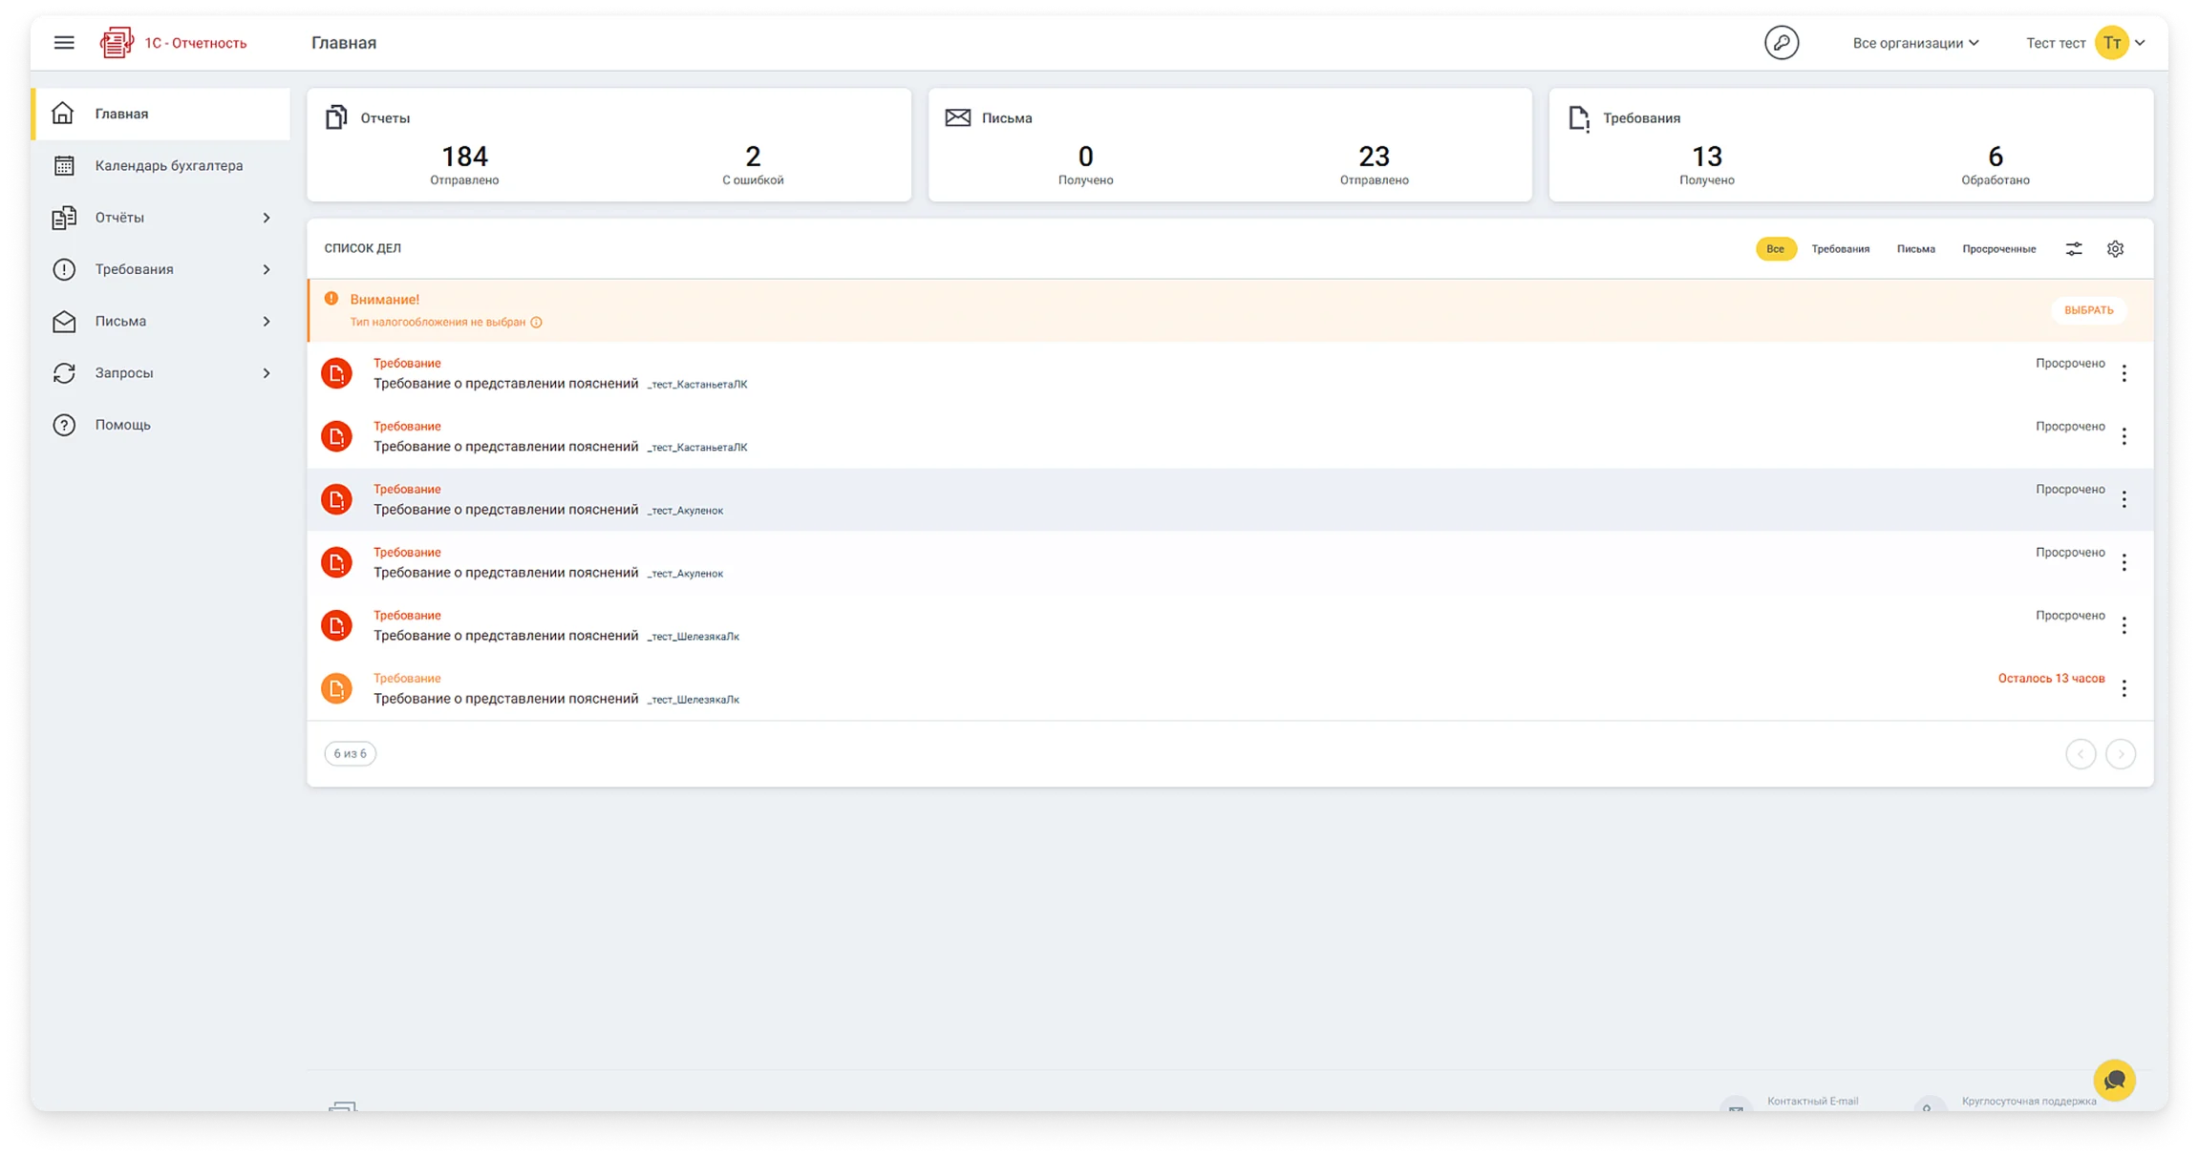Select the 'Все' filter chip
Viewport: 2199px width, 1157px height.
[1775, 249]
